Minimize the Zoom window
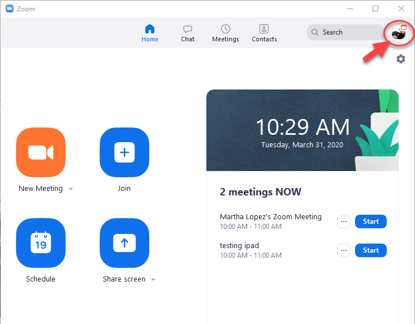The image size is (415, 324). pyautogui.click(x=350, y=8)
